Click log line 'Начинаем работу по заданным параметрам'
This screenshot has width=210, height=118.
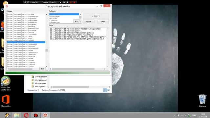(75, 29)
